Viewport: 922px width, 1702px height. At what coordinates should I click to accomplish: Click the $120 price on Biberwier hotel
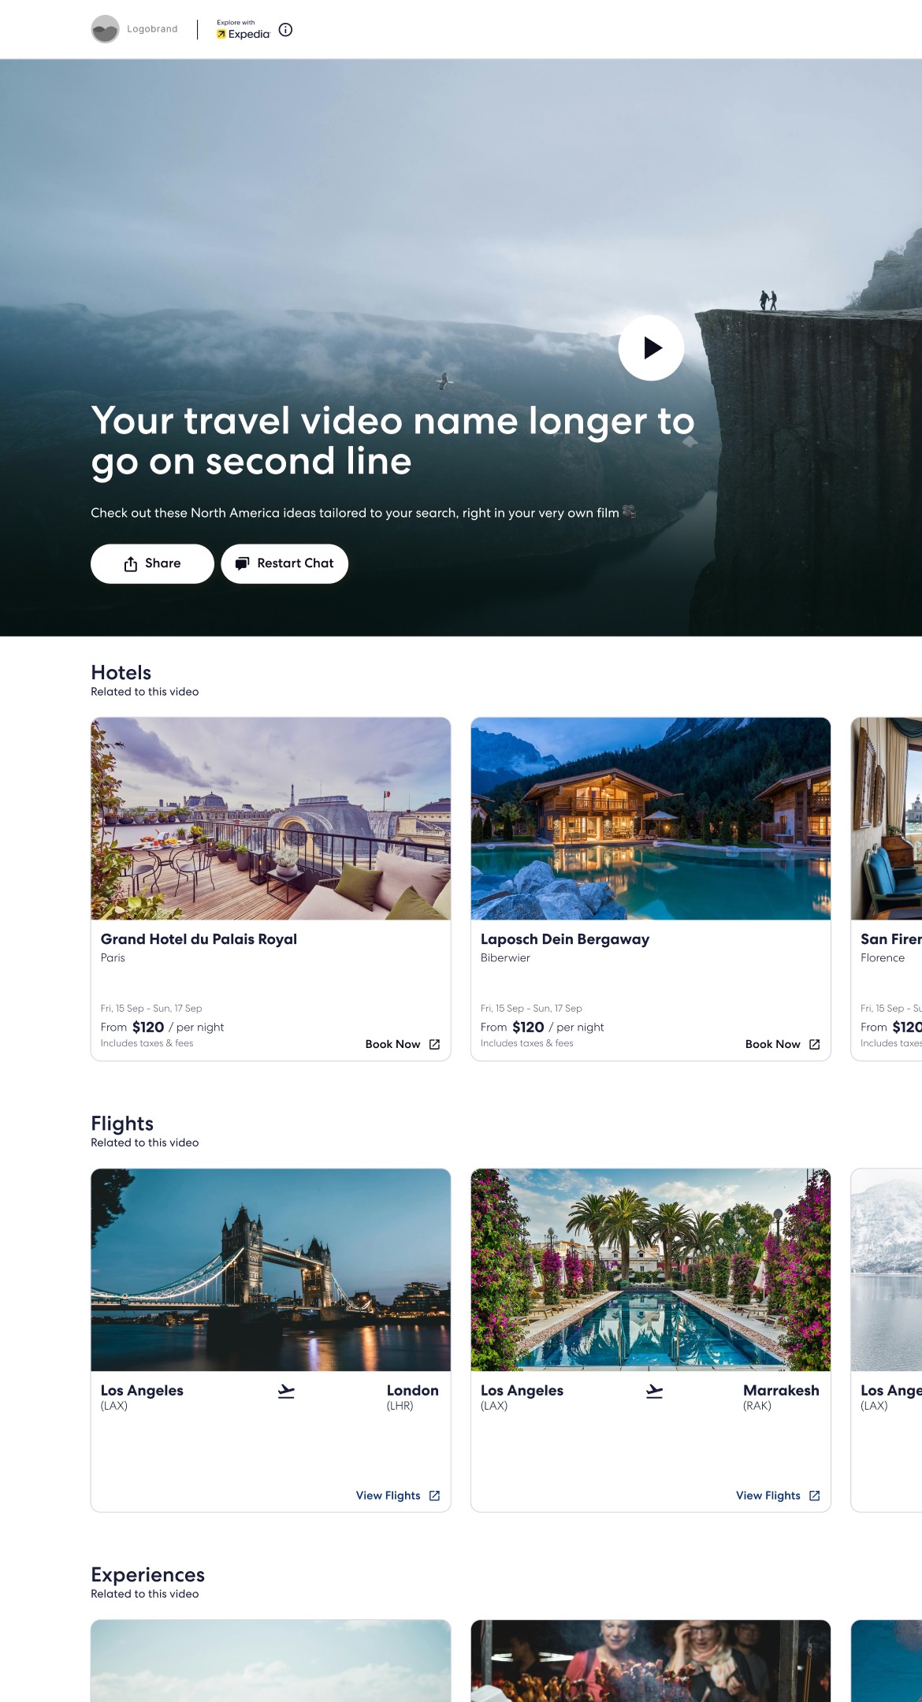[x=528, y=1028]
